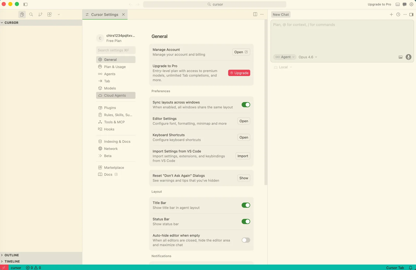
Task: Toggle the chat side panel icon
Action: [x=411, y=15]
